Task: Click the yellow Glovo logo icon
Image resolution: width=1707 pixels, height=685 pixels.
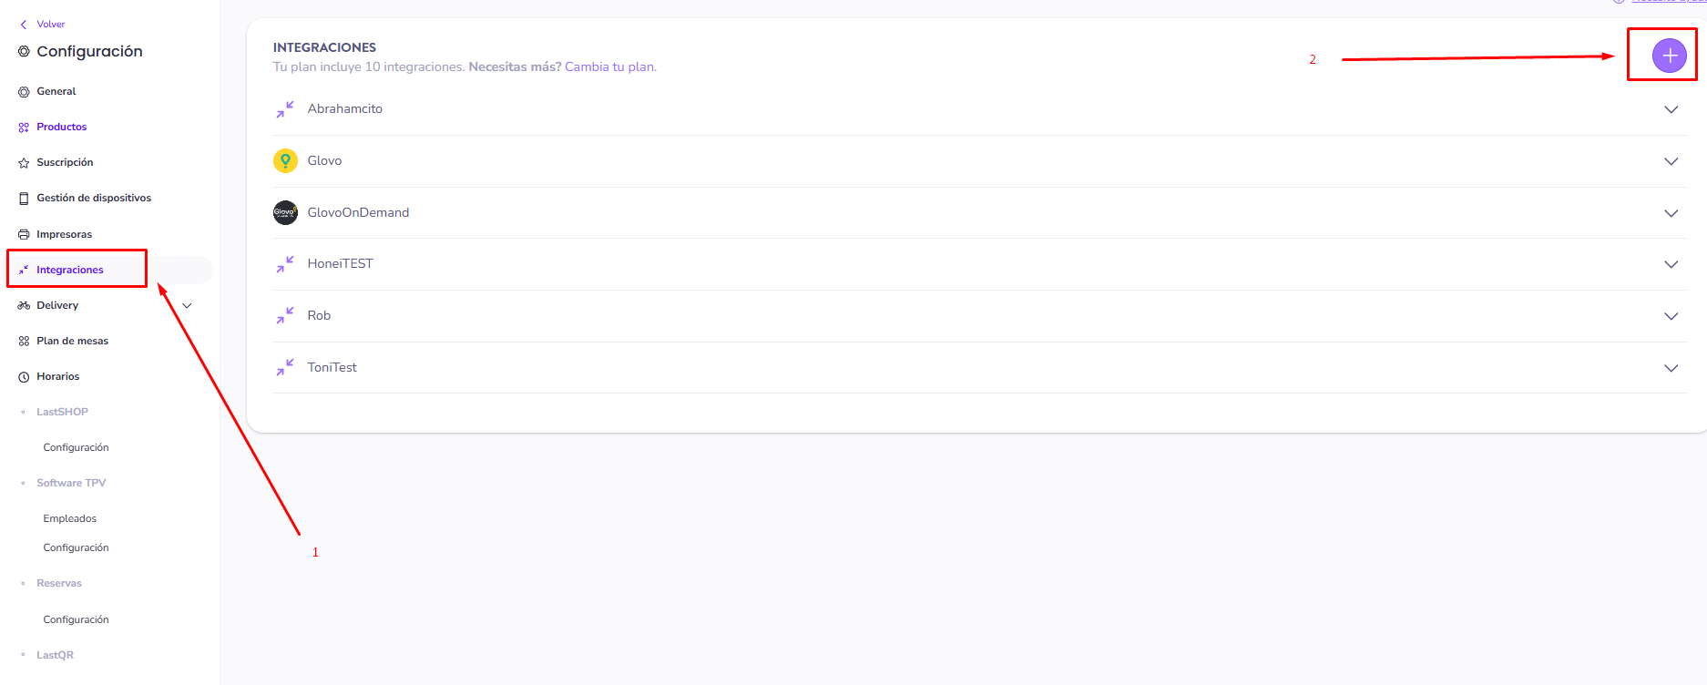Action: tap(285, 161)
